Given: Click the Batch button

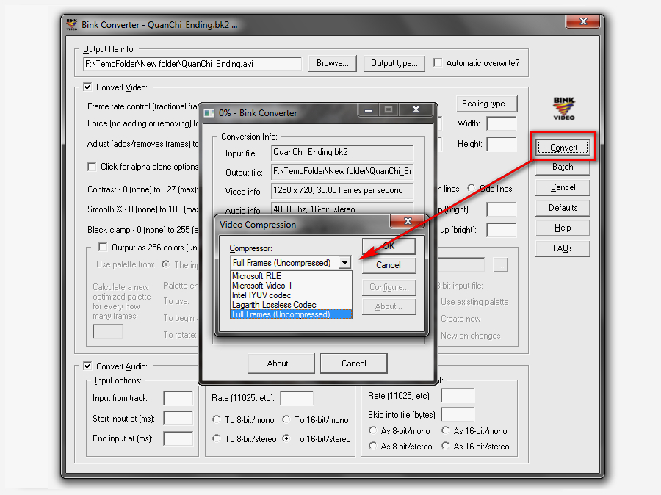Looking at the screenshot, I should pyautogui.click(x=563, y=167).
